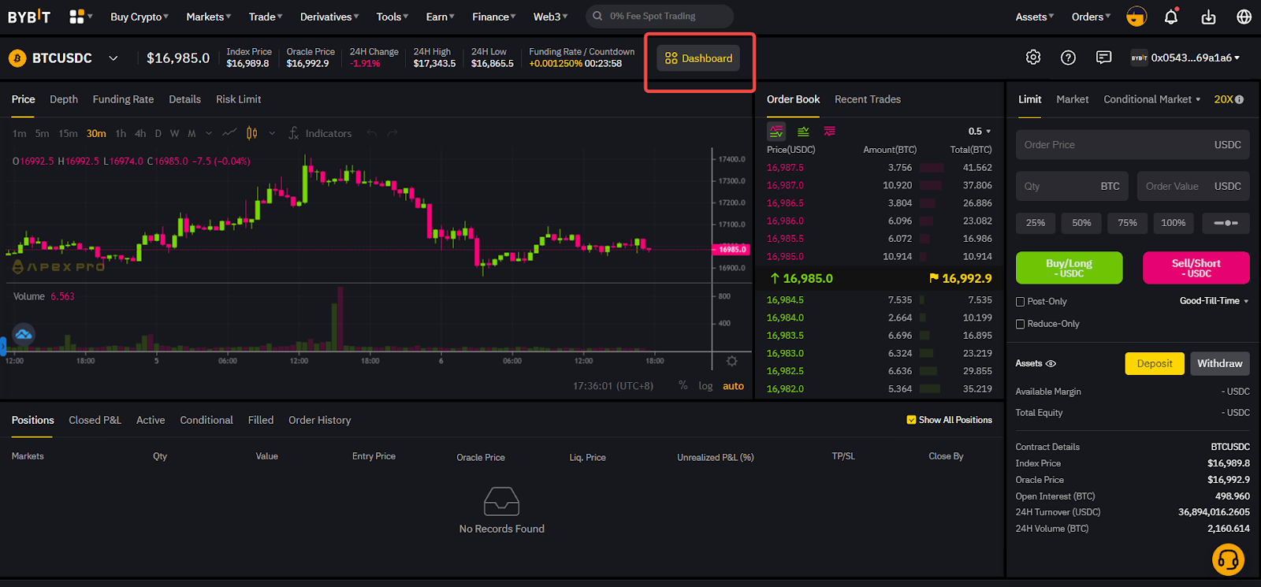Open the Dashboard button
1261x587 pixels.
point(698,58)
